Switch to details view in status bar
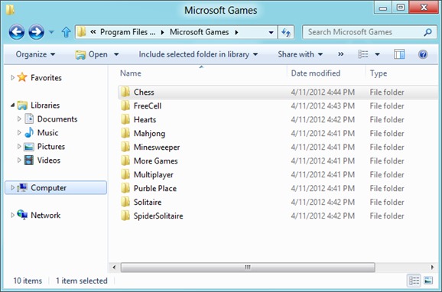This screenshot has height=292, width=442. tap(414, 281)
